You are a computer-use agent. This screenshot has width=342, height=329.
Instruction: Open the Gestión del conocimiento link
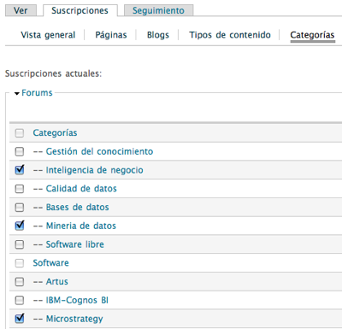point(99,151)
